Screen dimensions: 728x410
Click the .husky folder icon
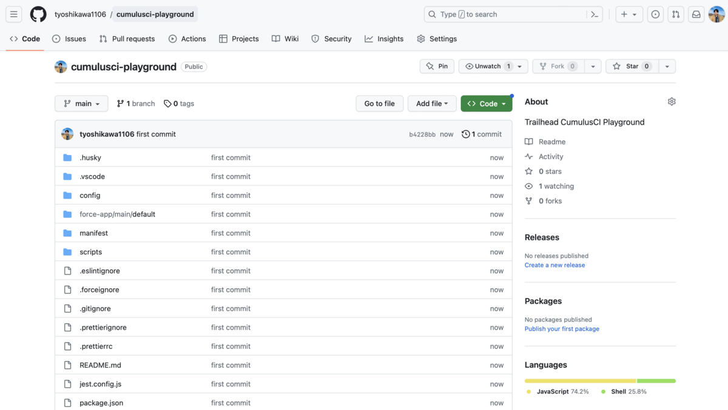click(67, 157)
